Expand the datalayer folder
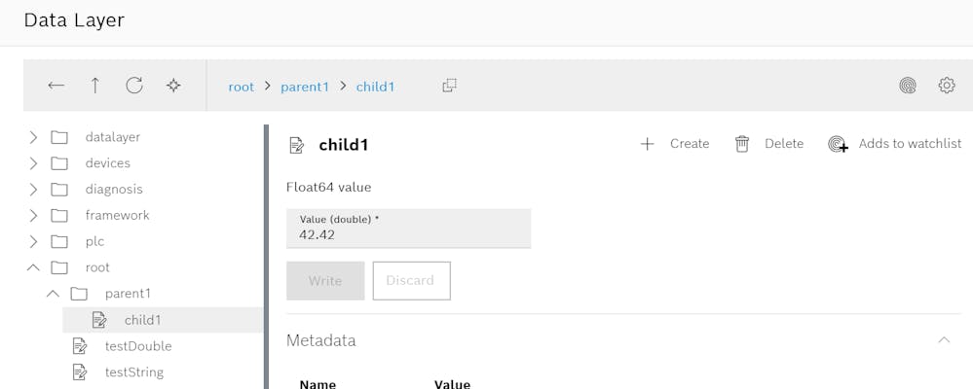Screen dimensions: 973x389 pyautogui.click(x=33, y=137)
